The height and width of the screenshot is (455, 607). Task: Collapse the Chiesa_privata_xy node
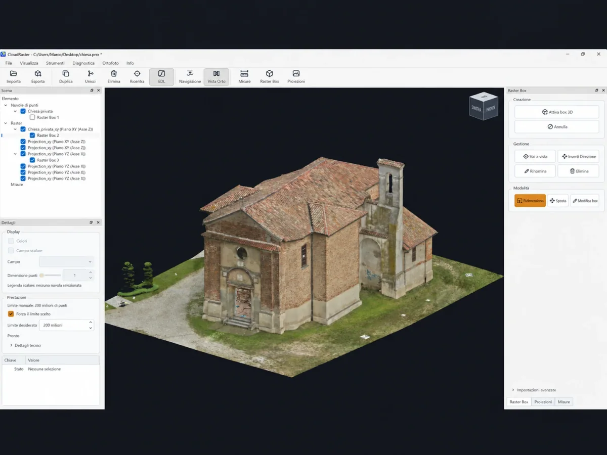click(x=15, y=129)
